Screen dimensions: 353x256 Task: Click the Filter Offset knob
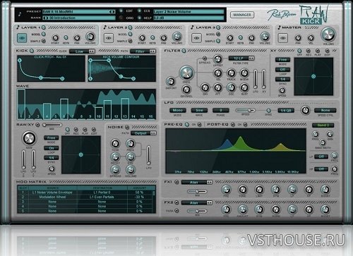pyautogui.click(x=217, y=59)
